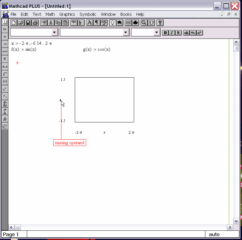Open the Symbolic menu
The image size is (242, 240).
(88, 14)
